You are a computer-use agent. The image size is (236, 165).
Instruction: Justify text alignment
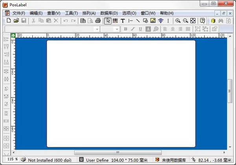188,29
